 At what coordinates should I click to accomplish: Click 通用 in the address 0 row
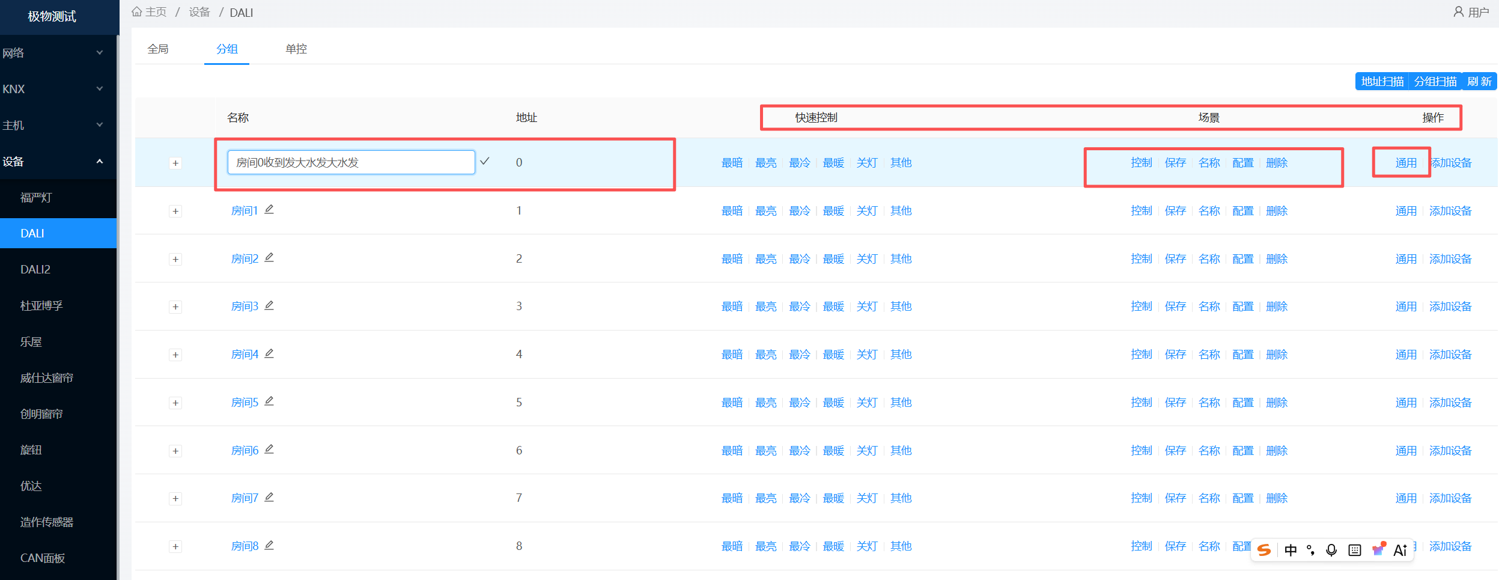pyautogui.click(x=1406, y=163)
